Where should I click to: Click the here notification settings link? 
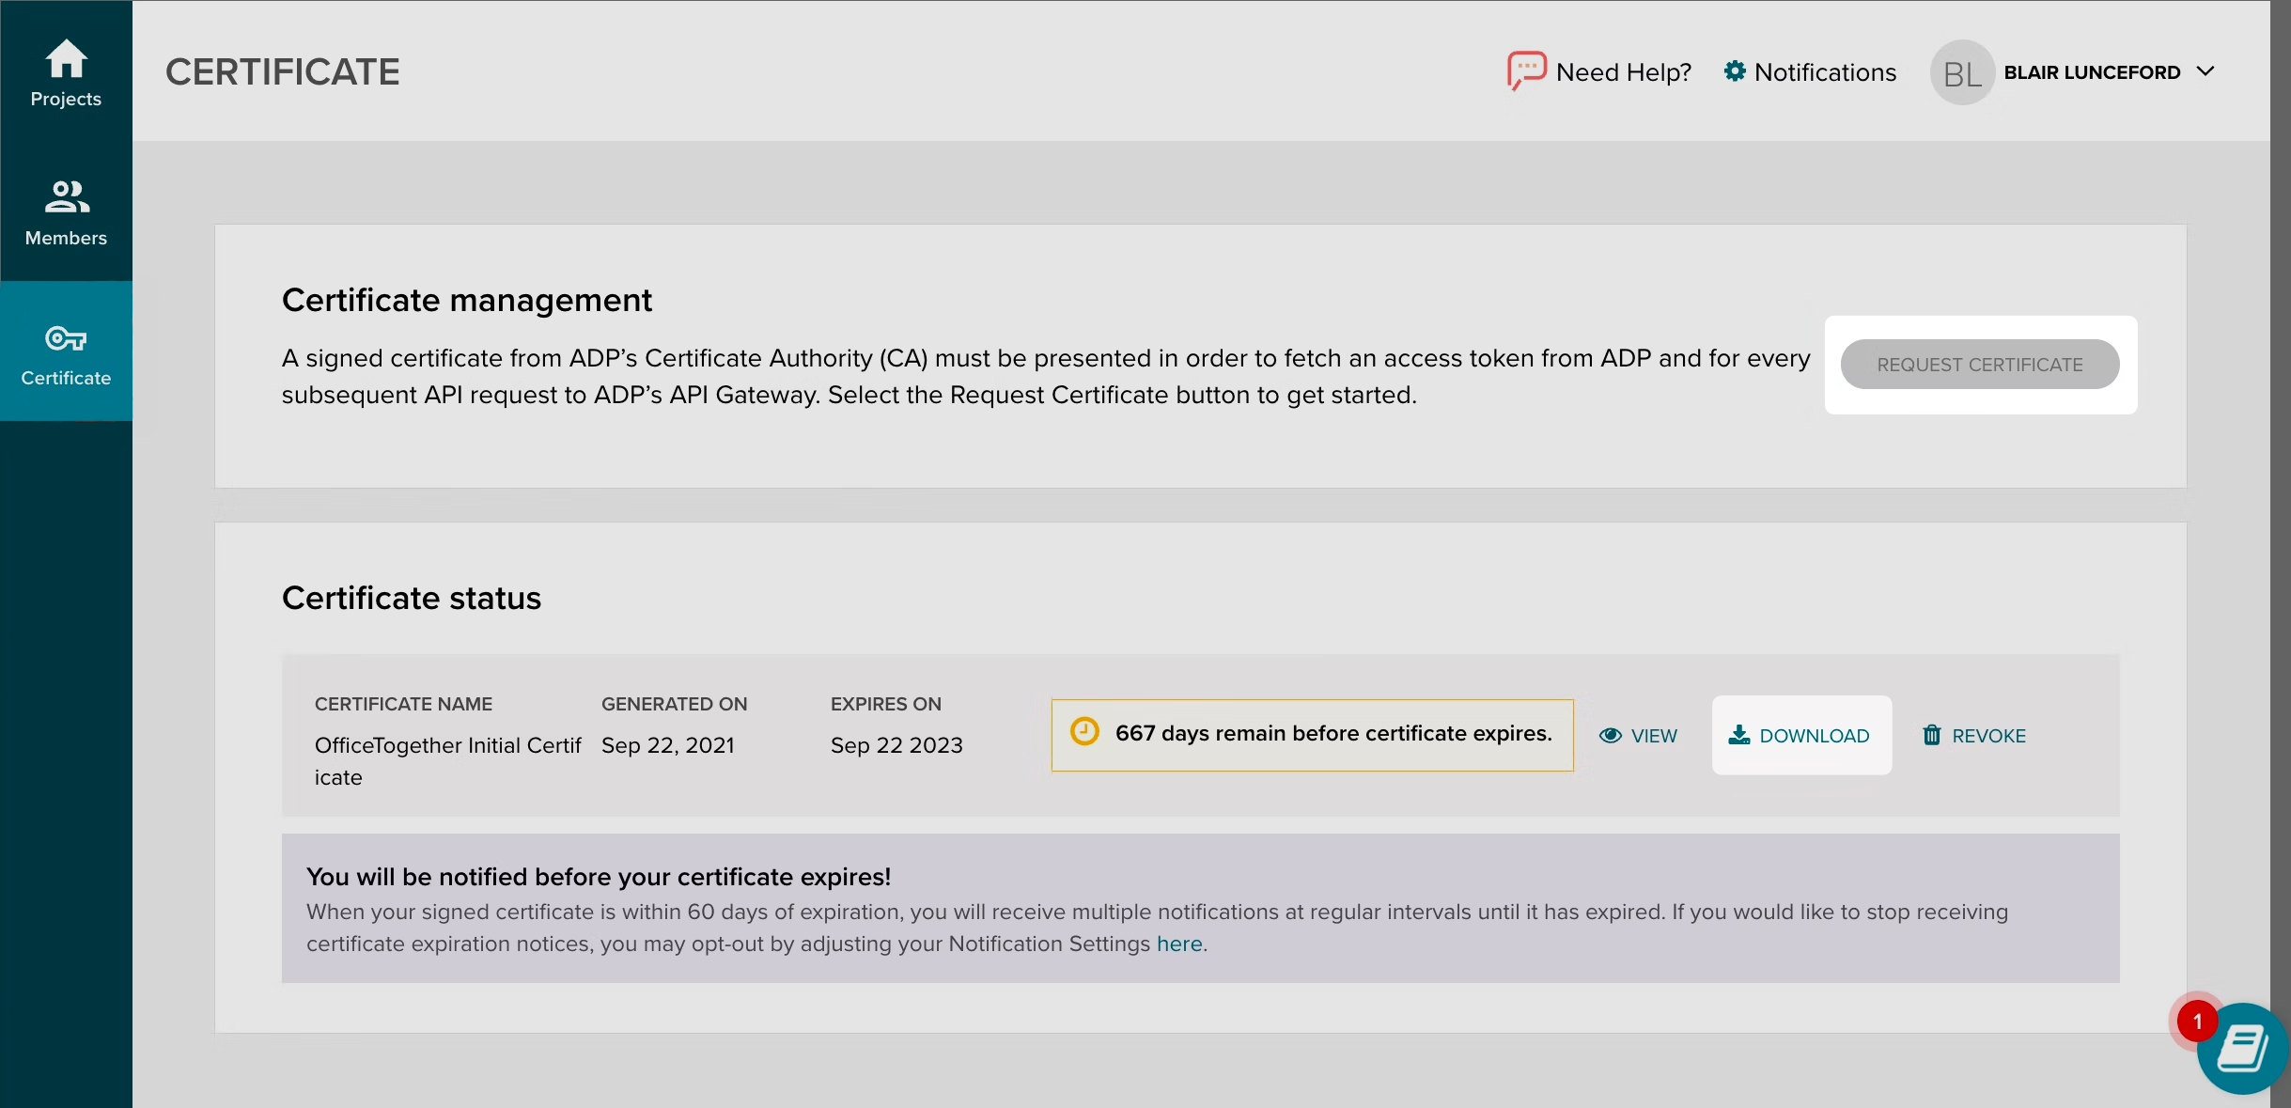coord(1179,943)
